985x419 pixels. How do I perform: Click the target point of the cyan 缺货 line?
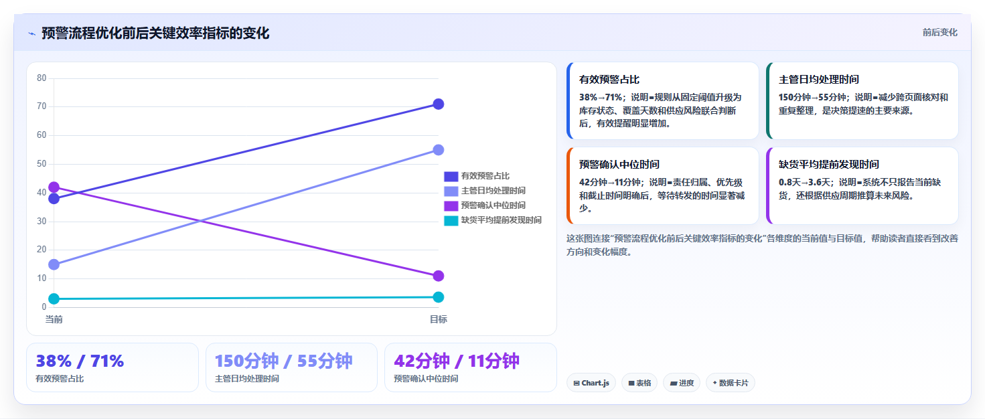click(439, 297)
